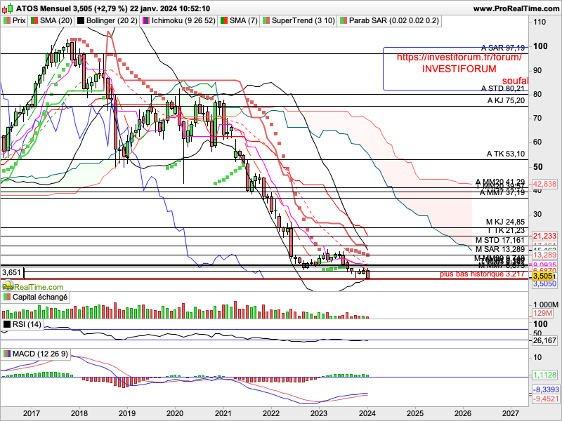The image size is (562, 421).
Task: Select the 'M STD 17,161' level label
Action: coord(500,240)
